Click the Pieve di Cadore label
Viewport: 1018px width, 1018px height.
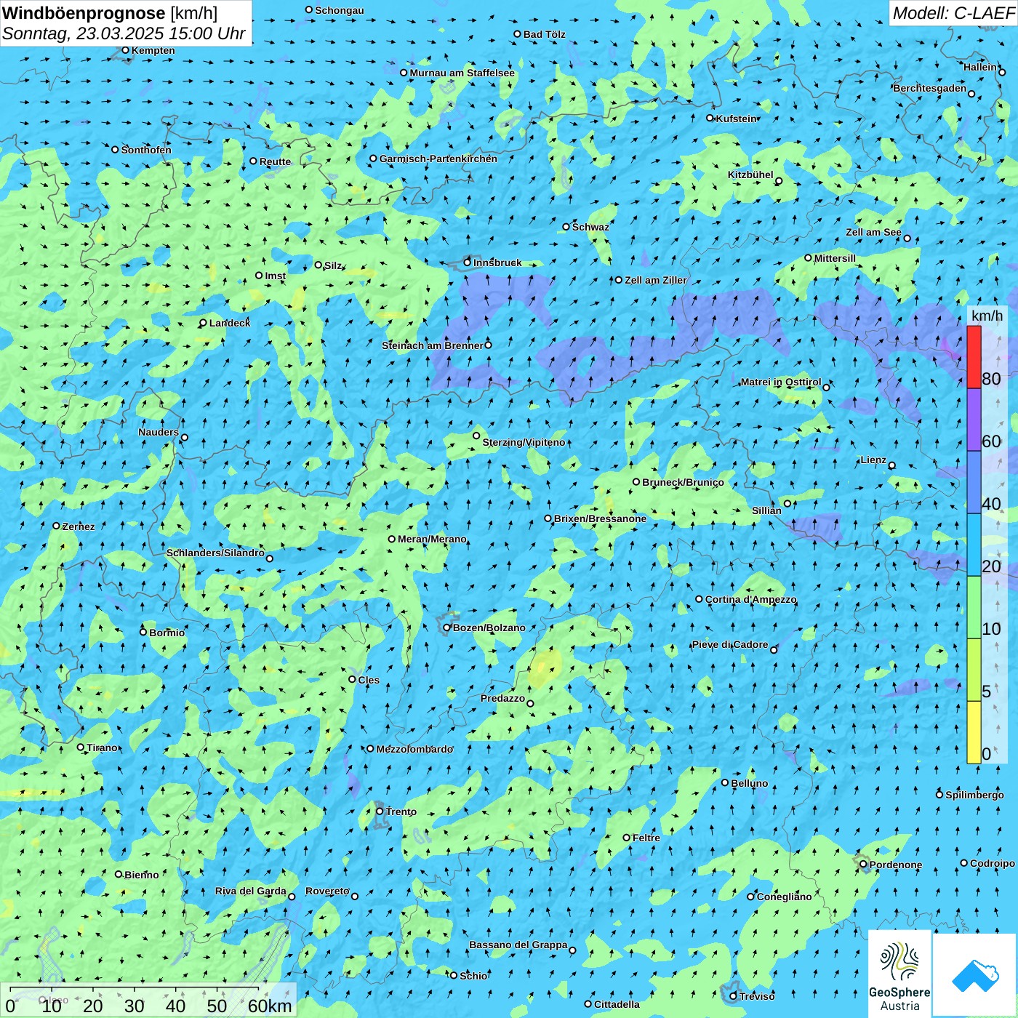coord(729,644)
